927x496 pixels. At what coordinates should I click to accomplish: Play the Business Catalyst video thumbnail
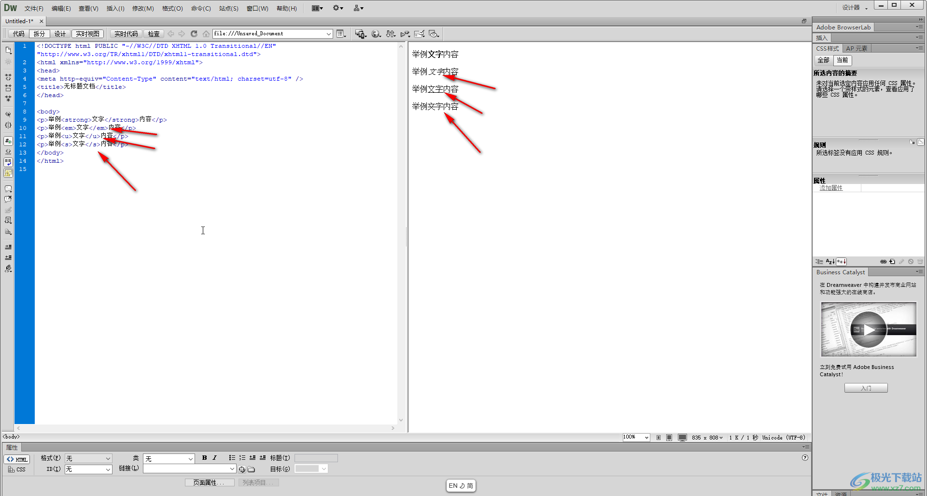868,329
